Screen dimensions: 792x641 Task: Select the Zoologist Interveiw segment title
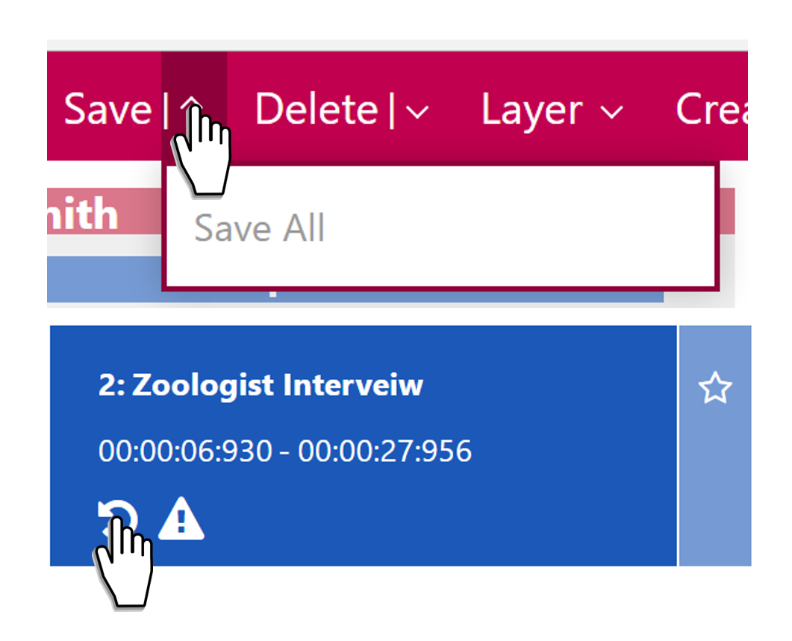[261, 385]
